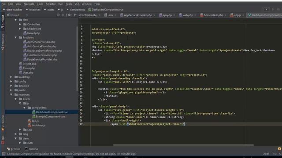Close the api.php tab
The width and height of the screenshot is (282, 158).
click(x=174, y=15)
